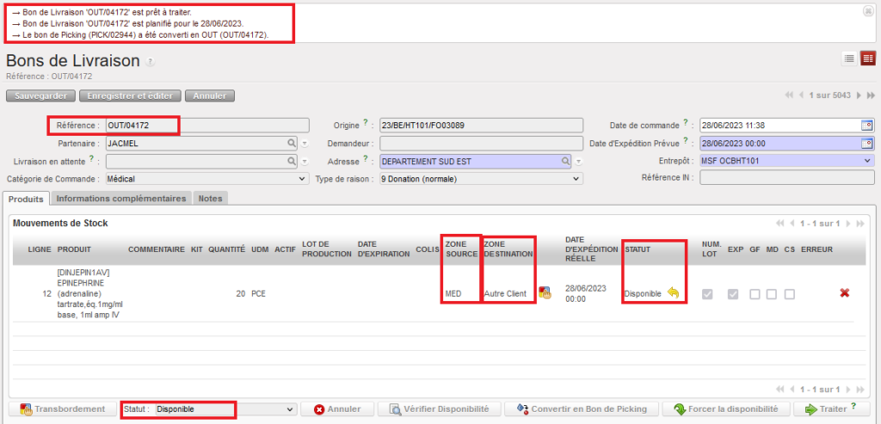Open Catégorie de Commande dropdown
The height and width of the screenshot is (424, 881).
(206, 179)
